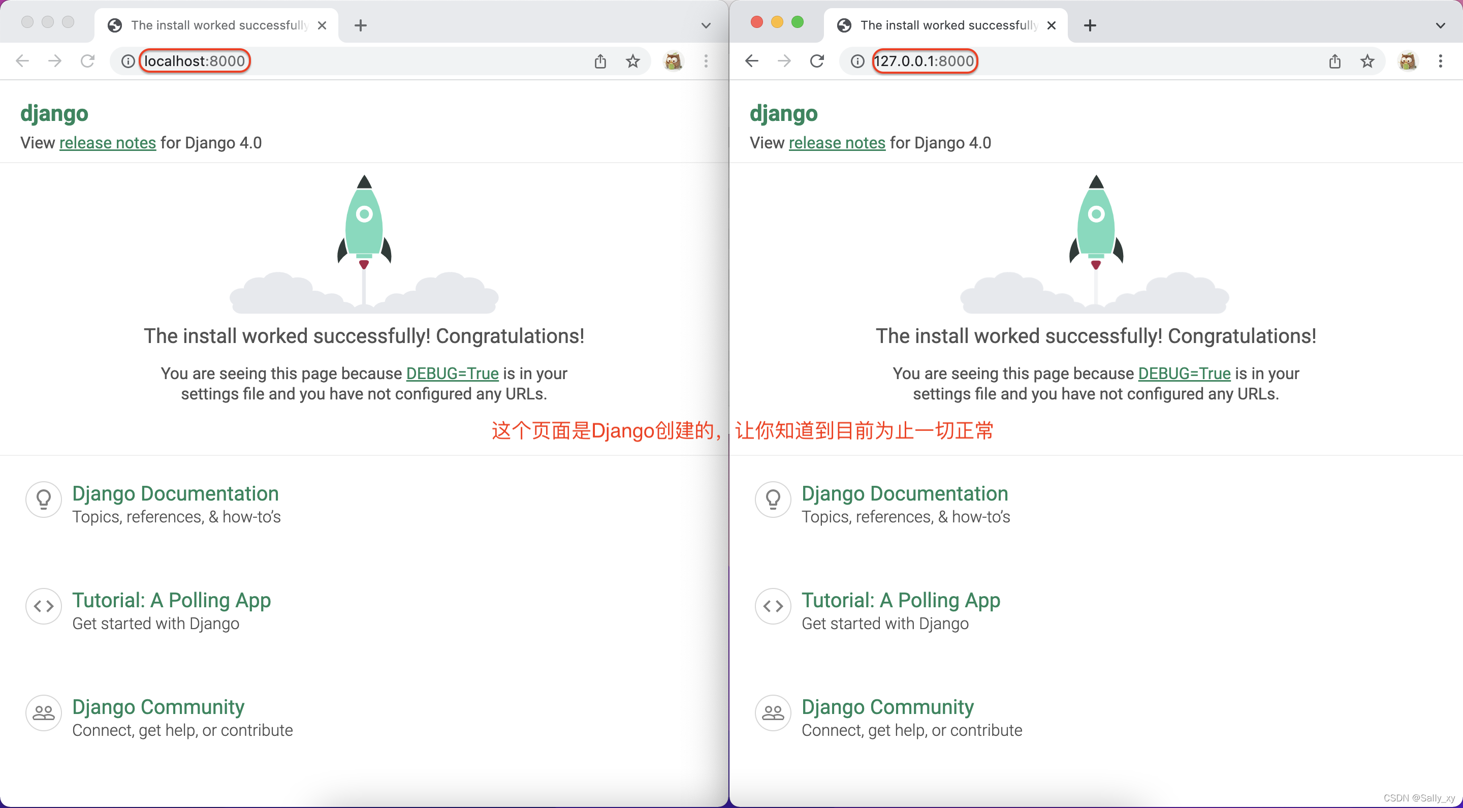
Task: Open Django Documentation link in 127.0.0.1 window
Action: 905,493
